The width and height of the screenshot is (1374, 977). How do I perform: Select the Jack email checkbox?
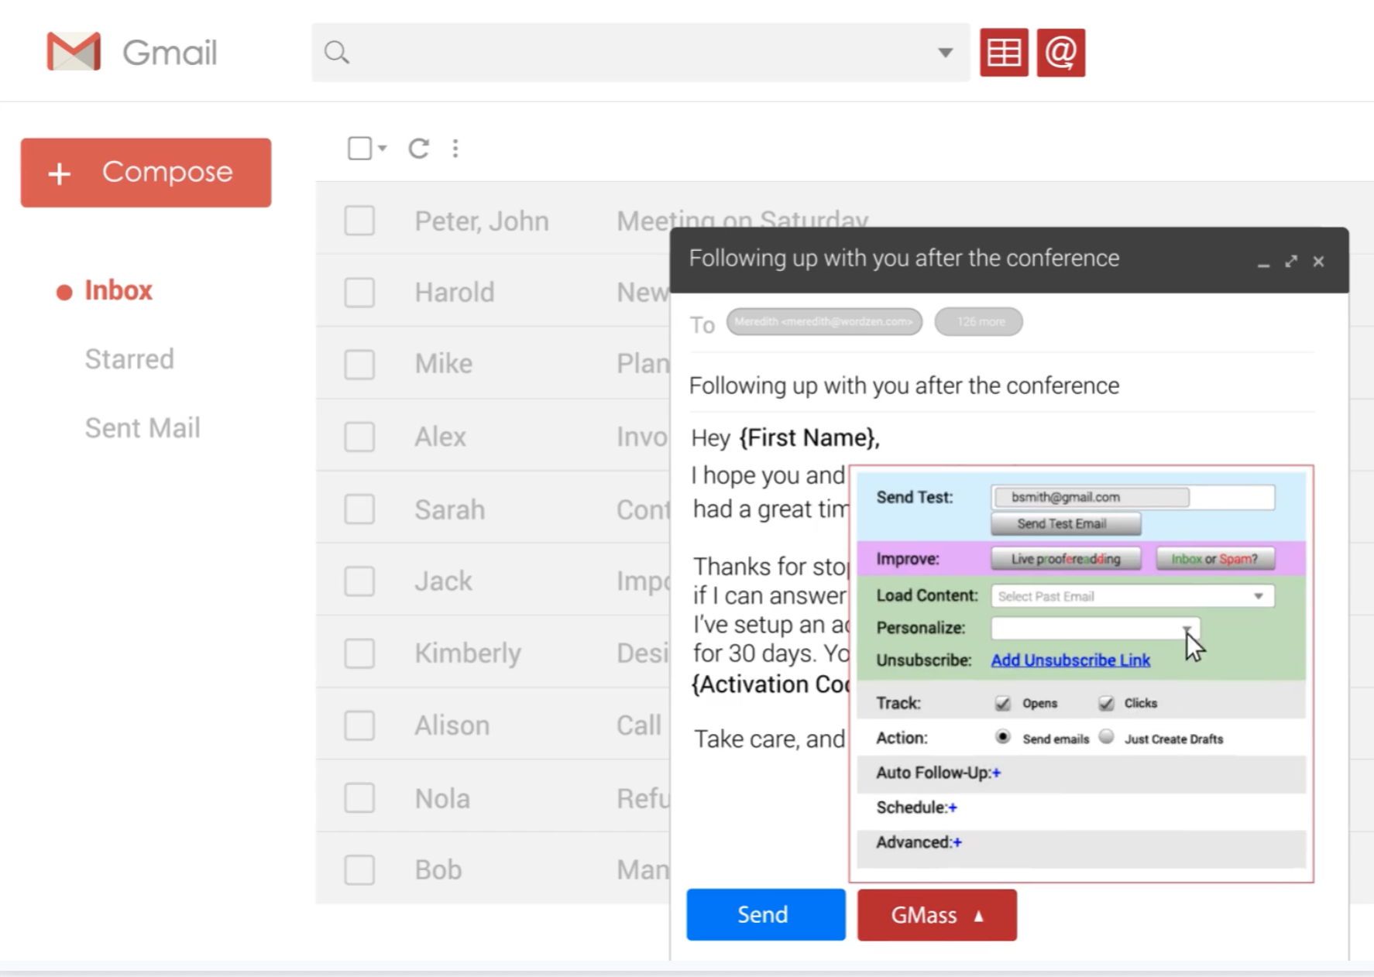coord(359,581)
